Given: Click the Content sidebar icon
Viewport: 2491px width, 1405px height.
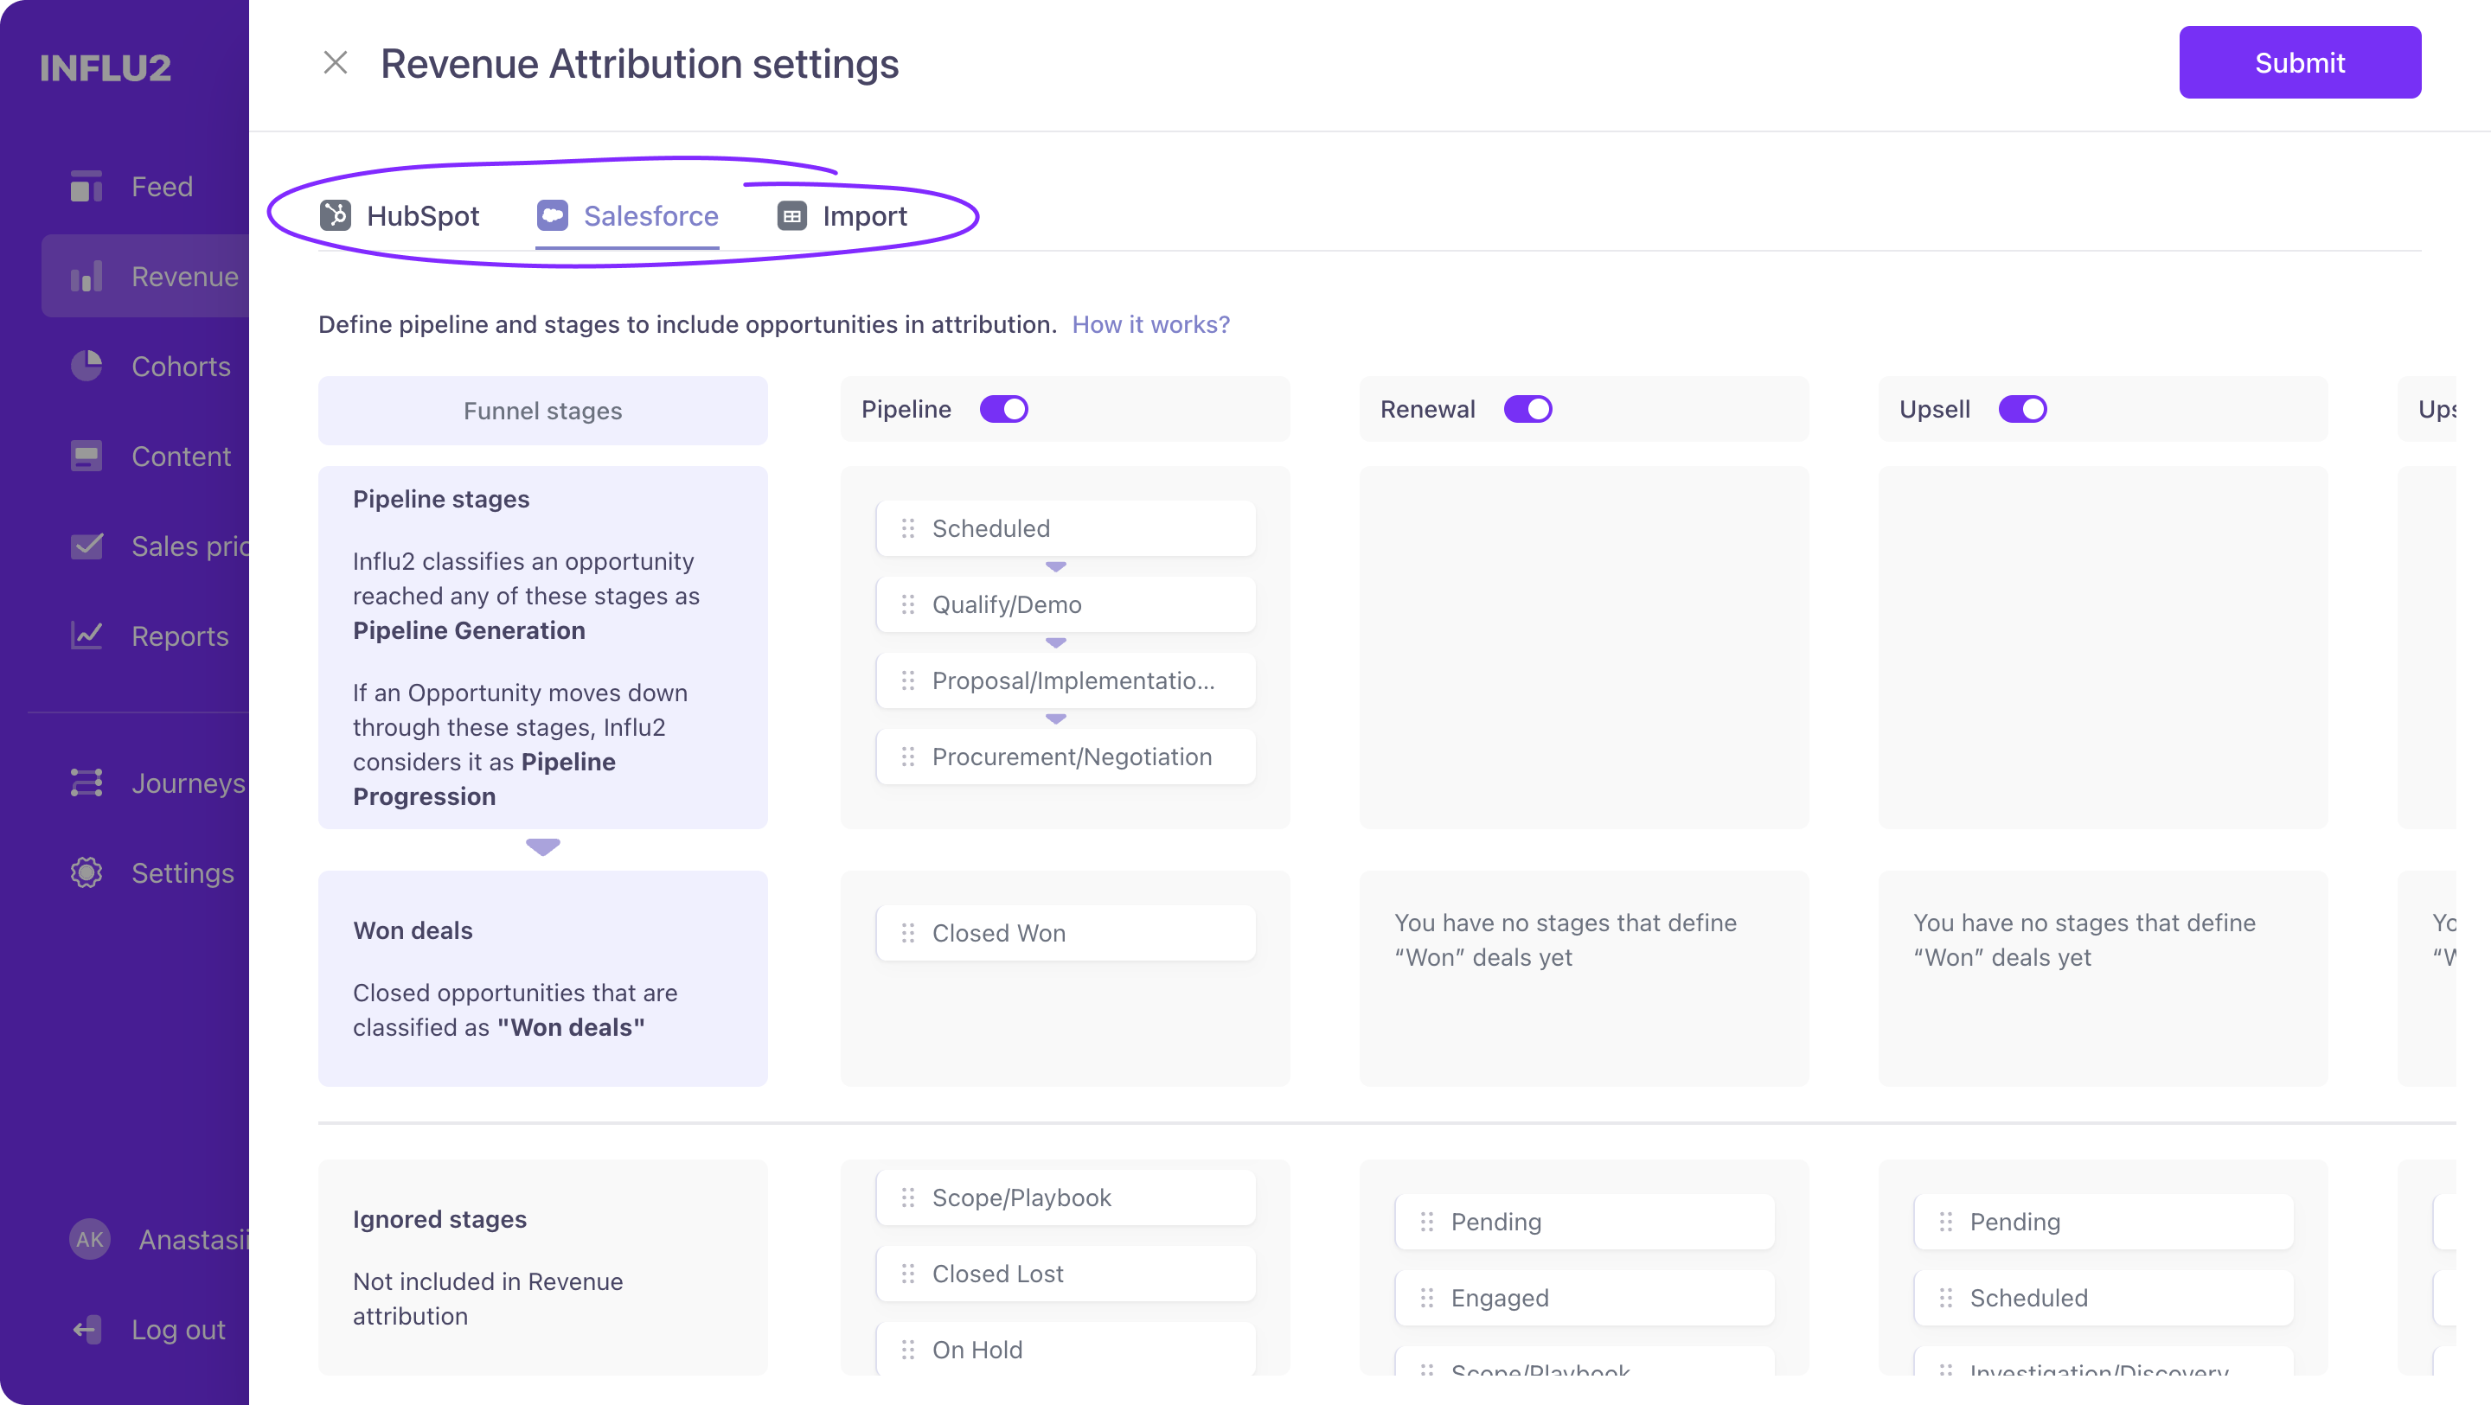Looking at the screenshot, I should (x=86, y=456).
